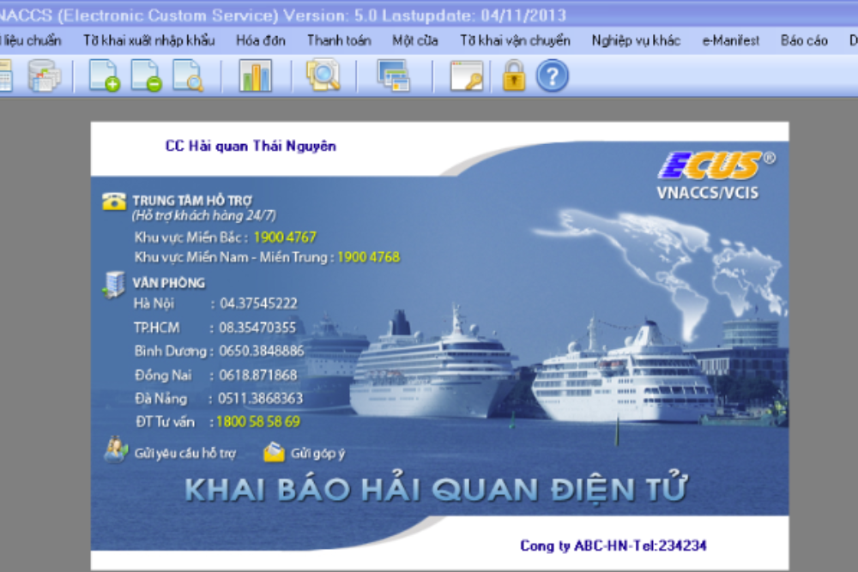858x572 pixels.
Task: Open the 'Báo cáo' menu
Action: (x=804, y=40)
